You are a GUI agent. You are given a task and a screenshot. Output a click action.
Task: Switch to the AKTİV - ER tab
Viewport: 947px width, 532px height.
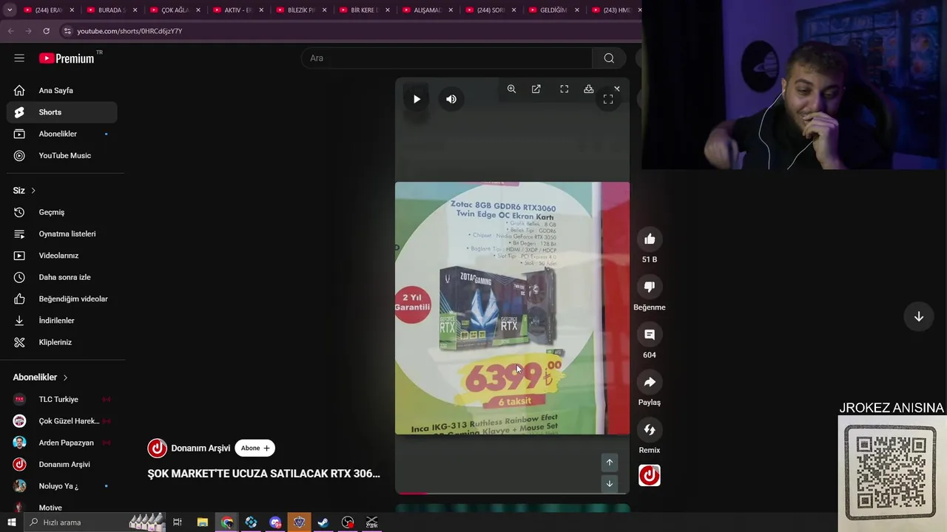237,10
